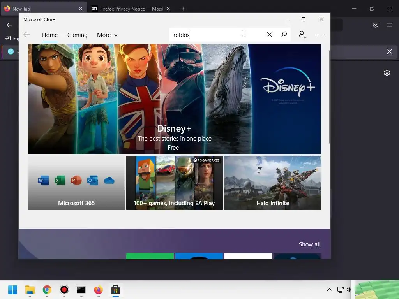Click the Microsoft Store vertical scrollbar
The width and height of the screenshot is (399, 299).
[x=329, y=97]
